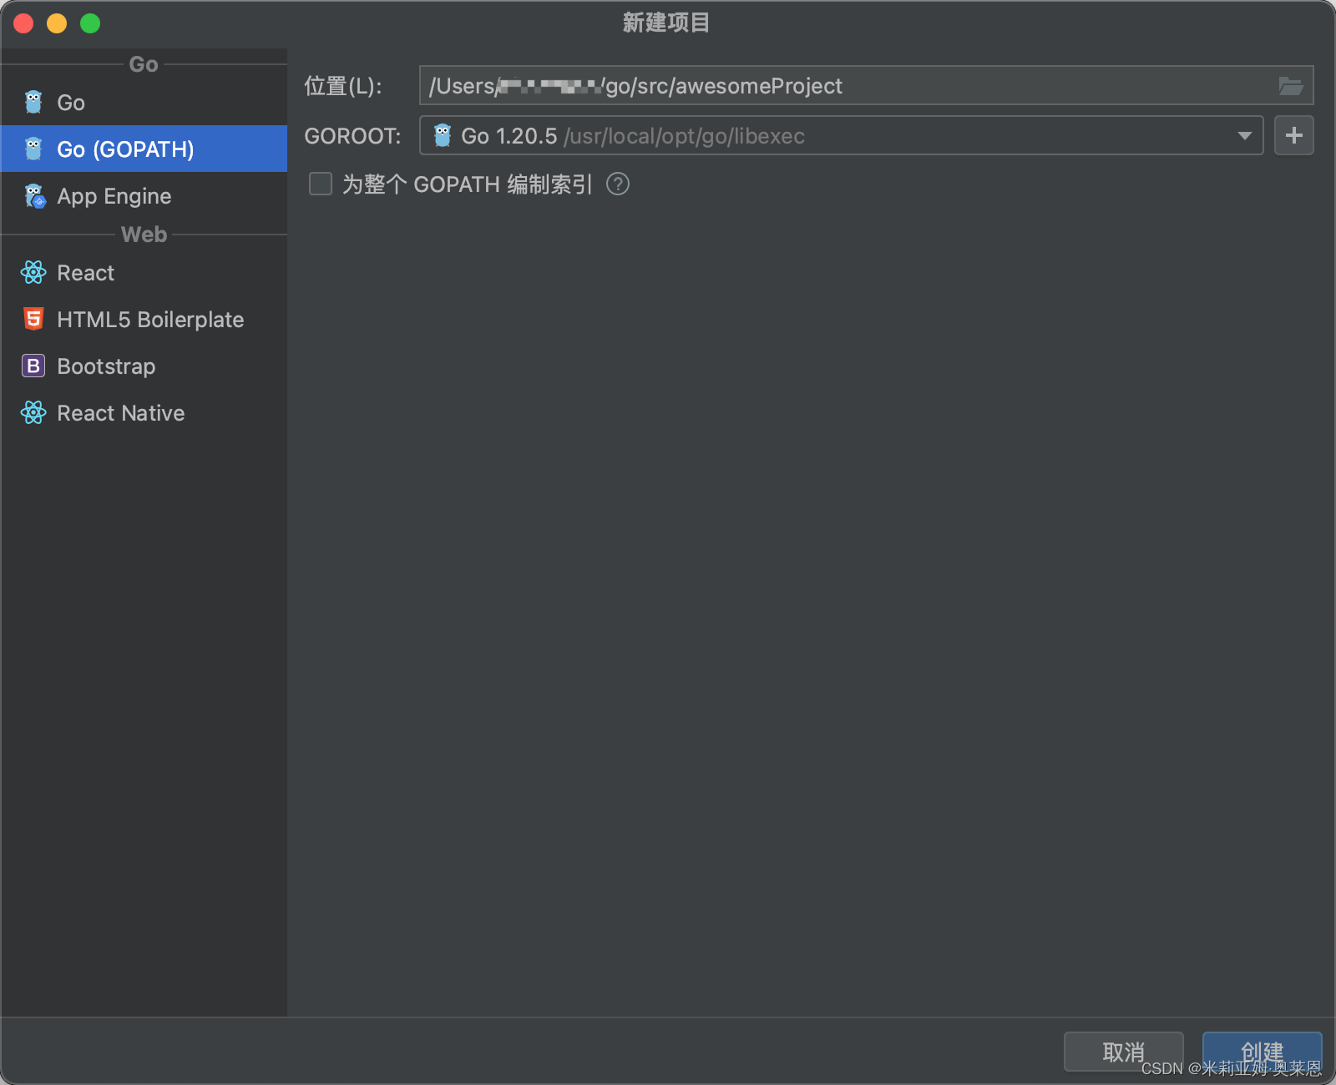Select the React project type icon
Screen dimensions: 1336x1085
coord(33,272)
